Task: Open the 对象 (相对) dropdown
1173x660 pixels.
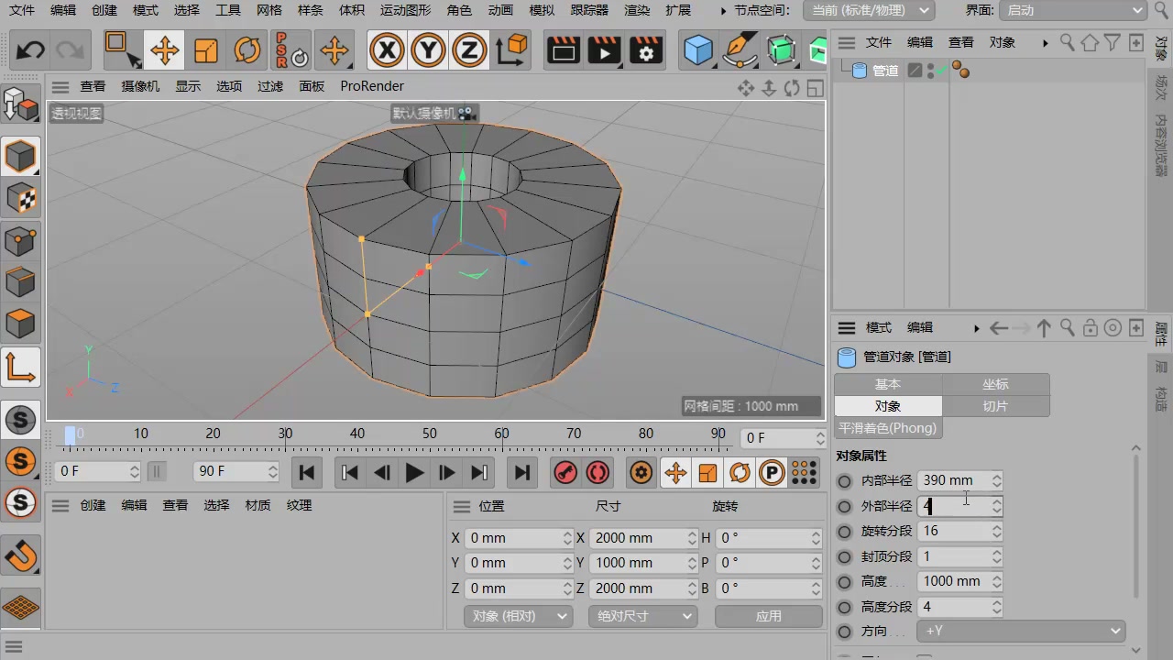Action: coord(519,616)
